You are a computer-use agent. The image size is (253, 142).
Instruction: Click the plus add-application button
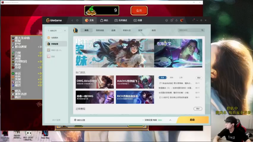(x=65, y=31)
